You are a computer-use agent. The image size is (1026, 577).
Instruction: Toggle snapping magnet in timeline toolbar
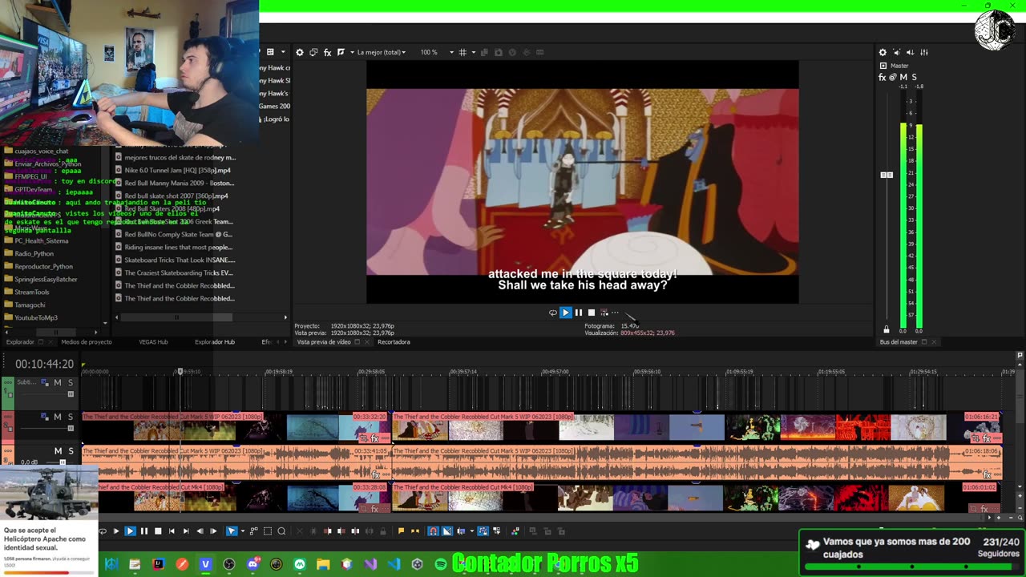[x=433, y=531]
